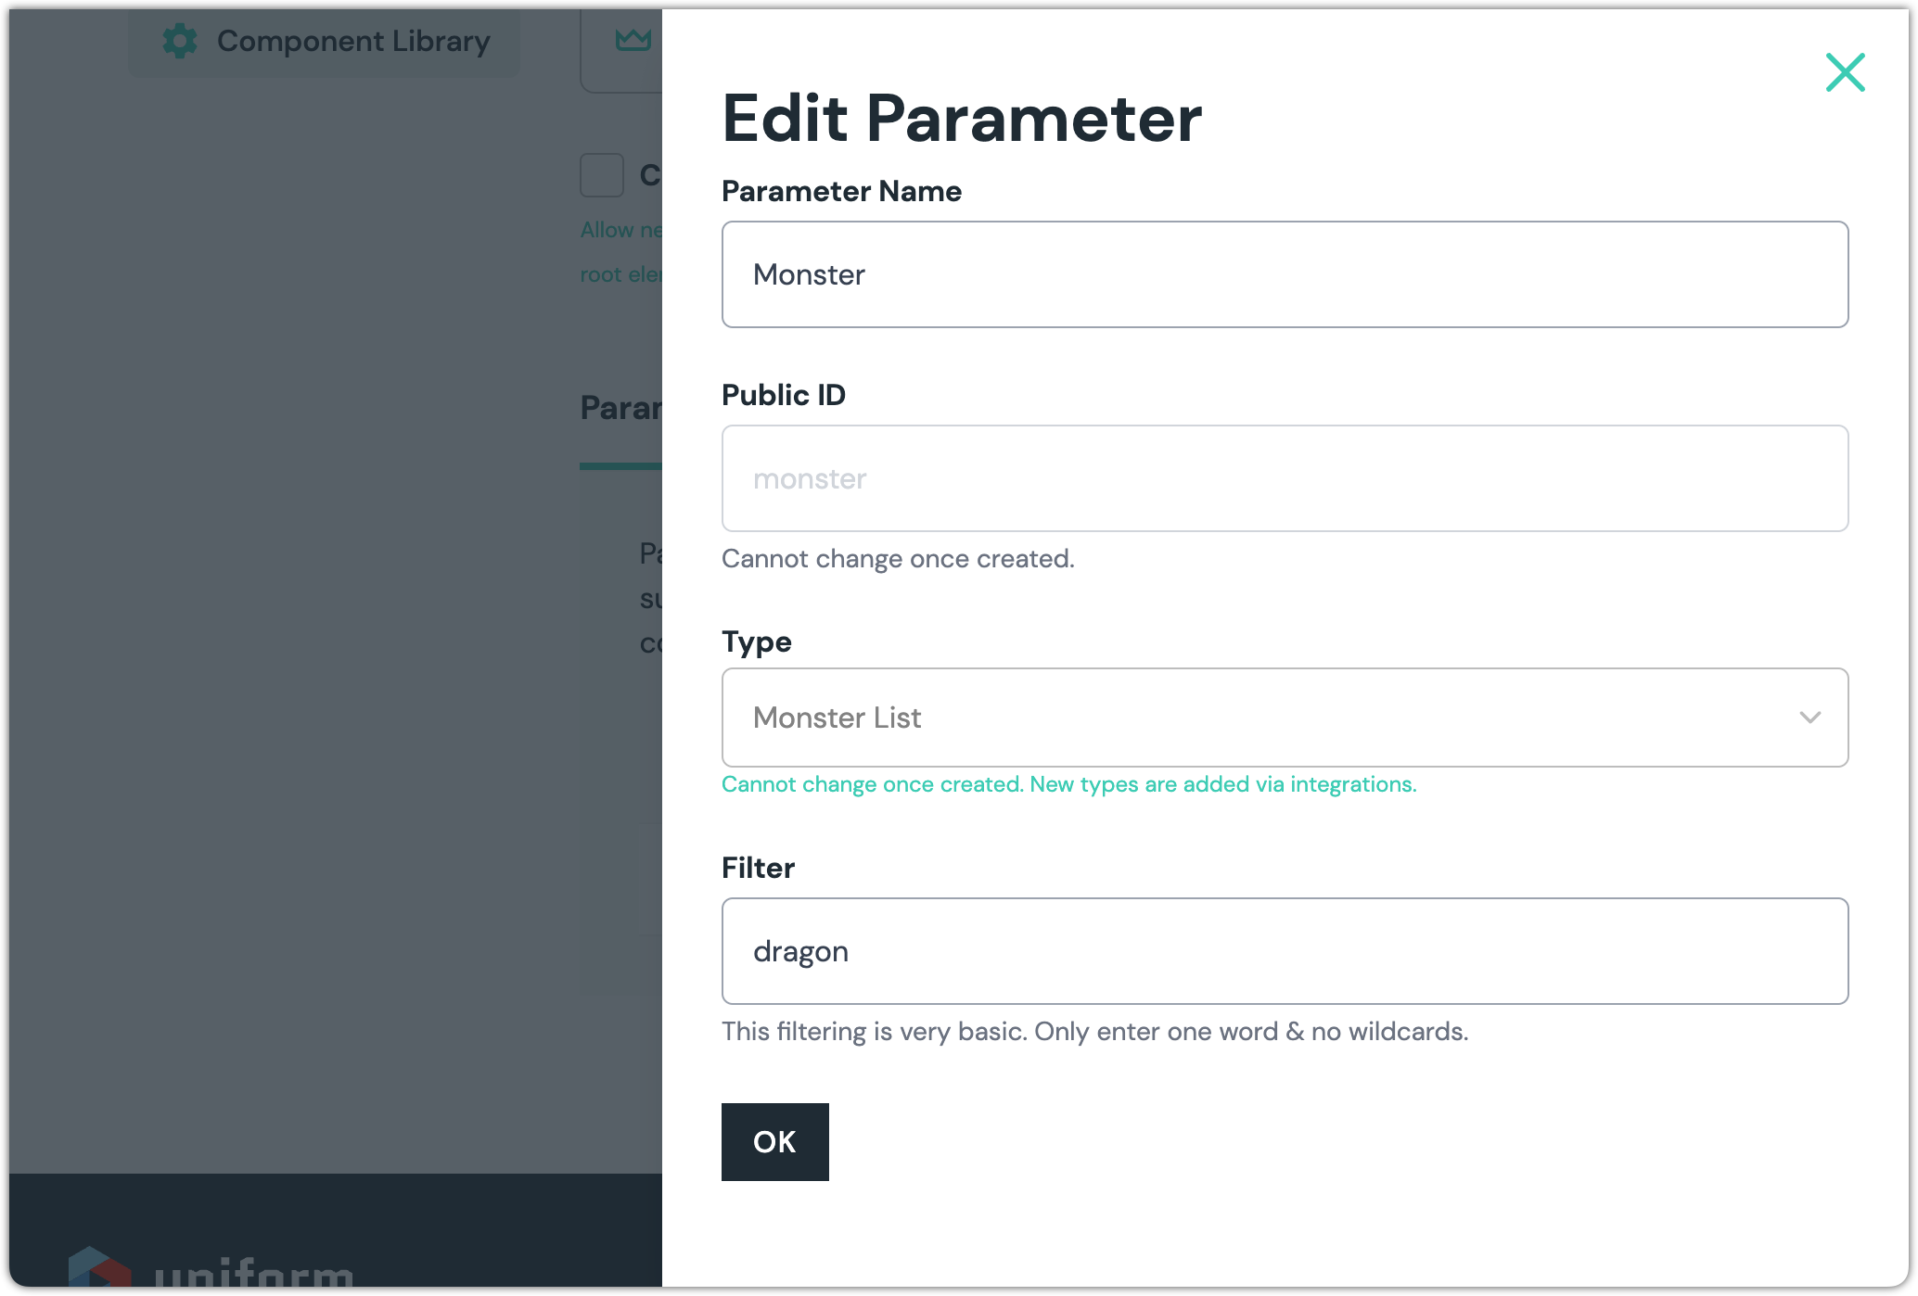Click the disabled Public ID field
Image resolution: width=1918 pixels, height=1296 pixels.
click(1284, 478)
